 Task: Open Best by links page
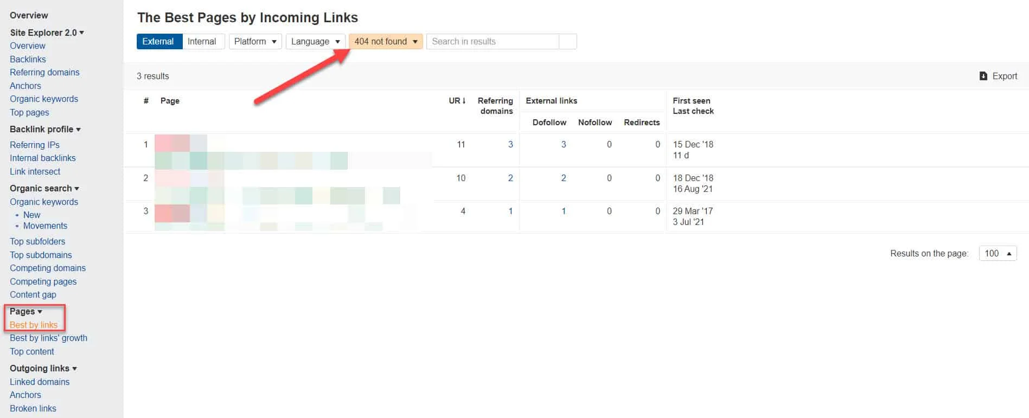(34, 325)
